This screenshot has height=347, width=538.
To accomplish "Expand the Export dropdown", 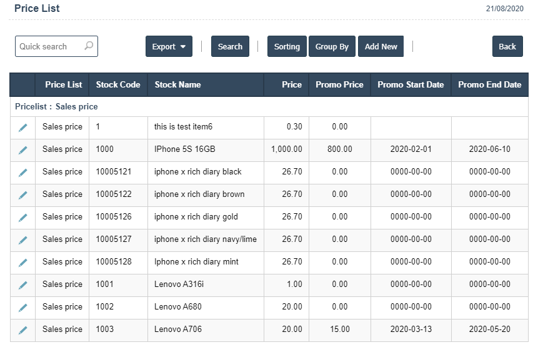I will (x=169, y=47).
